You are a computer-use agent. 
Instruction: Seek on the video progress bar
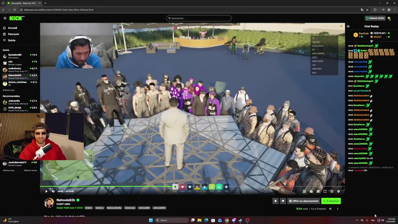click(192, 186)
